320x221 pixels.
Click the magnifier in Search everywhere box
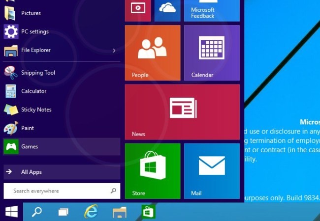[113, 191]
